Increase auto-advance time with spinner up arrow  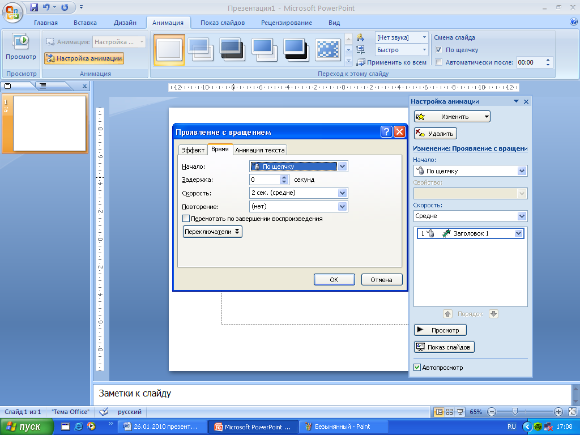click(548, 59)
